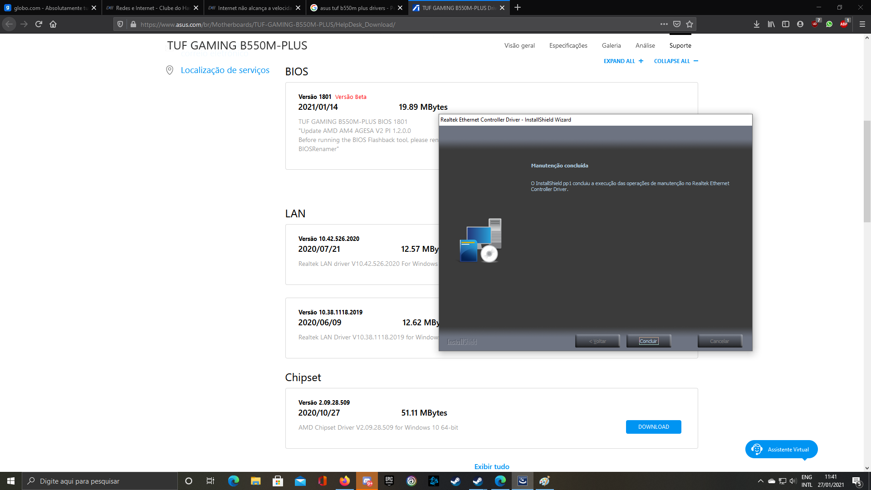Image resolution: width=871 pixels, height=490 pixels.
Task: Open Firefox account menu
Action: (800, 24)
